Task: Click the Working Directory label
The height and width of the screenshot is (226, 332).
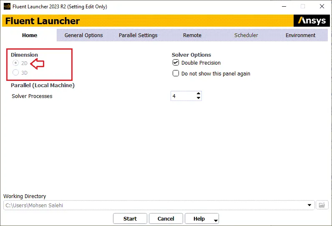Action: coord(25,196)
